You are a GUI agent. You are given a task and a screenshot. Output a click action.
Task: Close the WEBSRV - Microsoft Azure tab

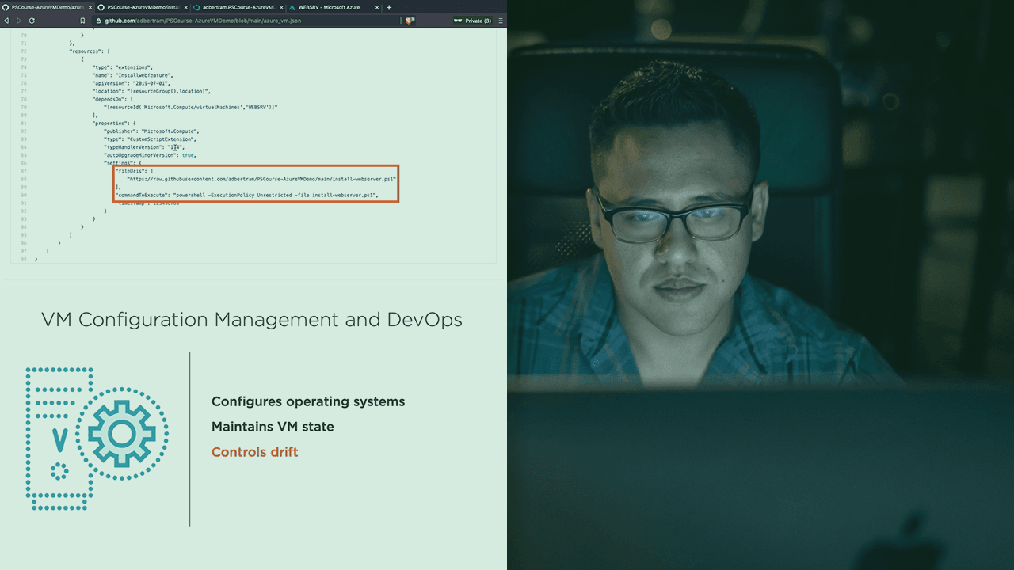tap(376, 8)
